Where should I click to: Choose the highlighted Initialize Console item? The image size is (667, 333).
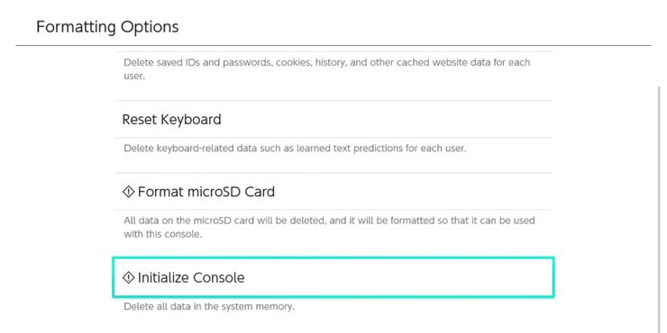coord(333,277)
